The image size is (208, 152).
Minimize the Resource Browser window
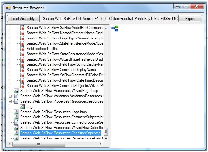(x=178, y=6)
